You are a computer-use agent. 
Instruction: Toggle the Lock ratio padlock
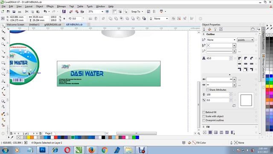pyautogui.click(x=64, y=18)
